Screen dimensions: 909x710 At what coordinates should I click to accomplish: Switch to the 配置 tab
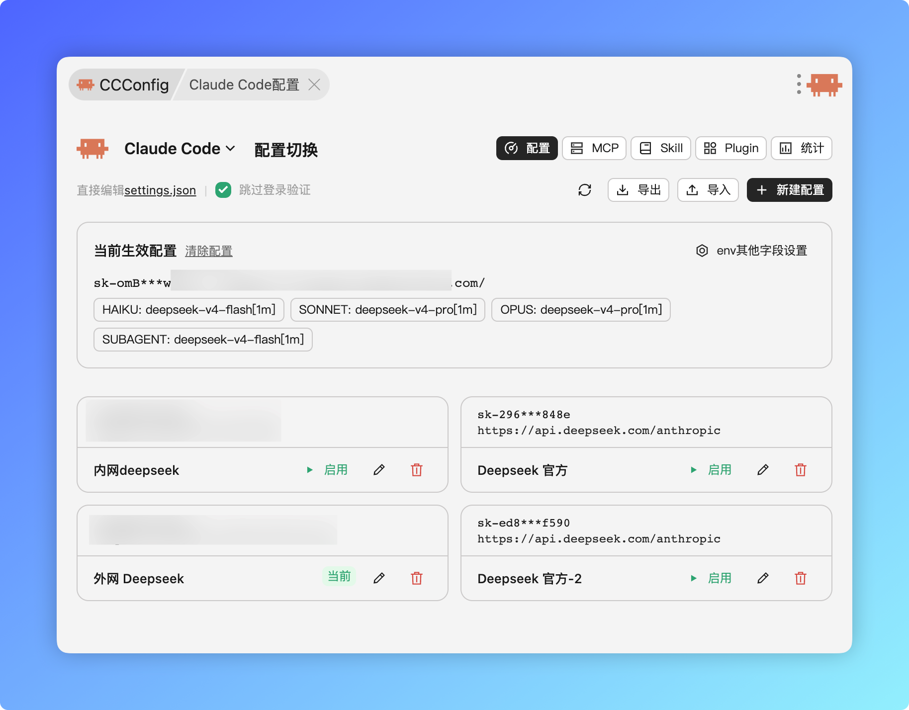coord(527,148)
